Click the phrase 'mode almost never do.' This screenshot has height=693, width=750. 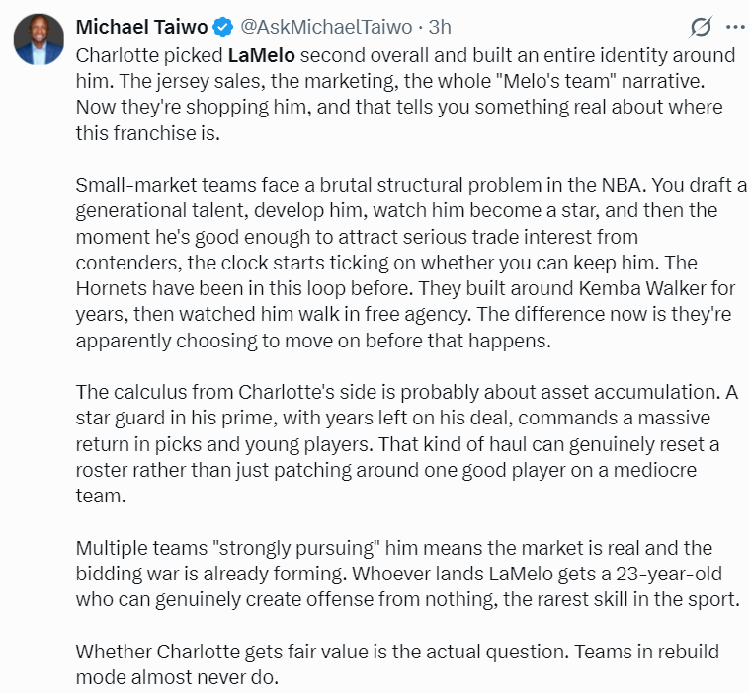pyautogui.click(x=177, y=677)
